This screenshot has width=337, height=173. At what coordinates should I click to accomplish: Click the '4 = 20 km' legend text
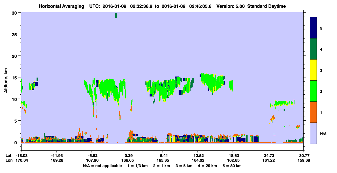tap(207, 166)
